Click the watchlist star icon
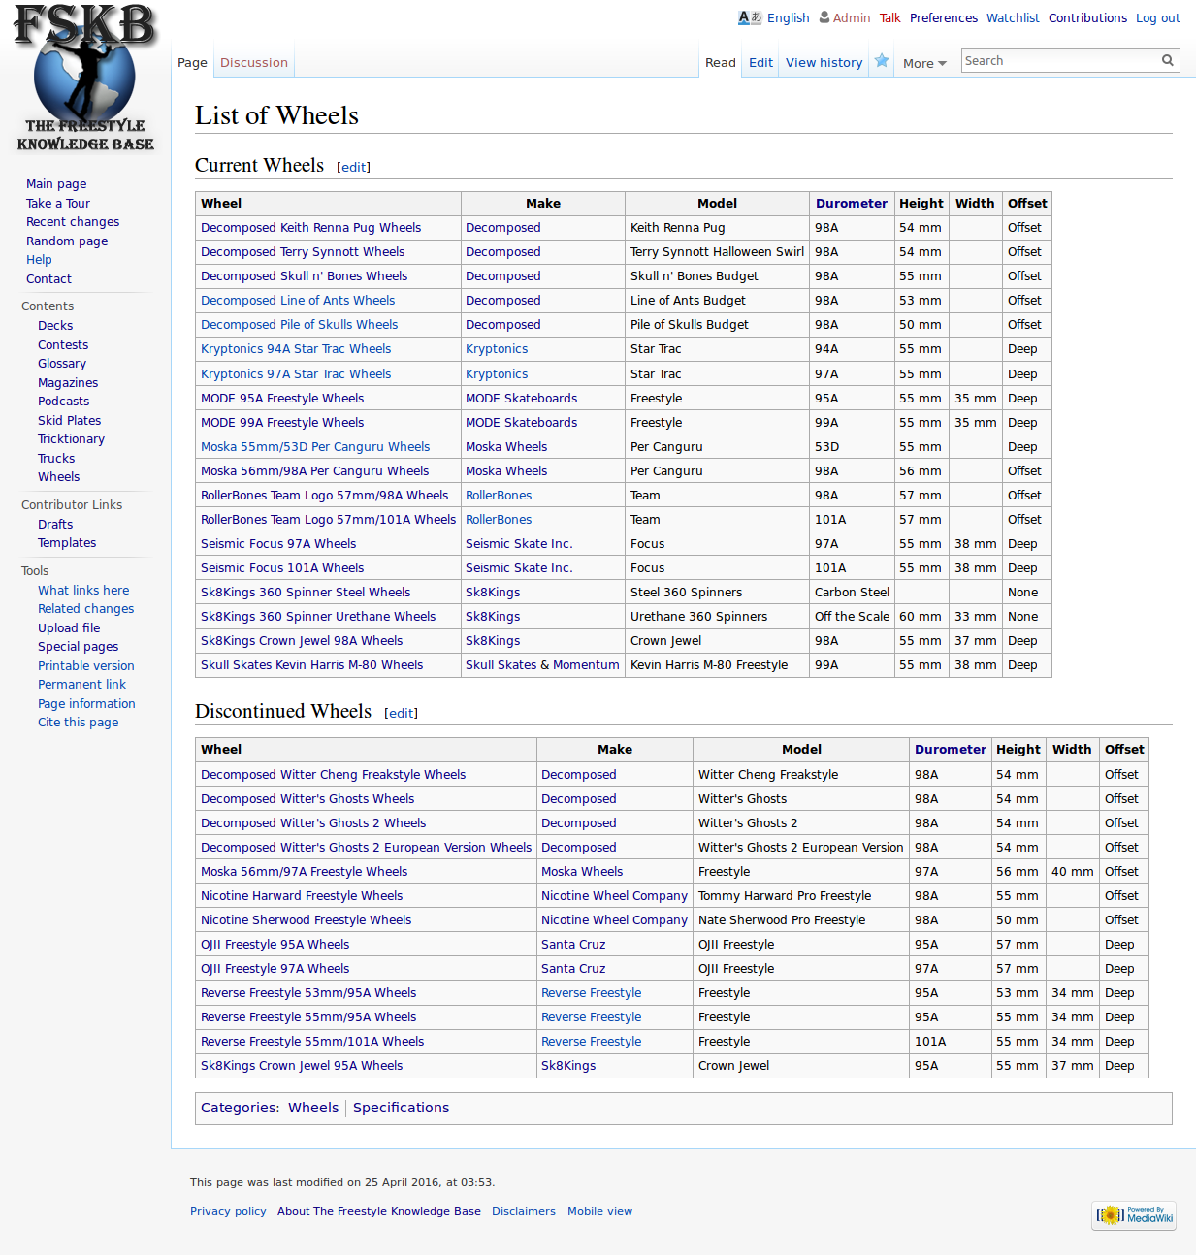This screenshot has width=1196, height=1255. pyautogui.click(x=882, y=61)
